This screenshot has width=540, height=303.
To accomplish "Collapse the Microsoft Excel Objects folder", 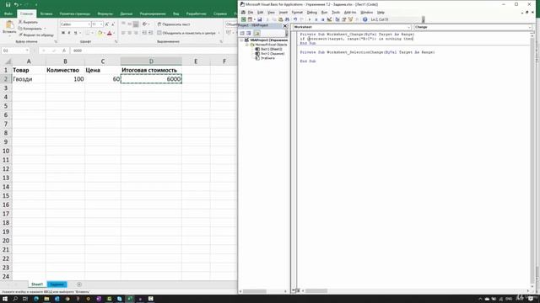I will tap(247, 45).
